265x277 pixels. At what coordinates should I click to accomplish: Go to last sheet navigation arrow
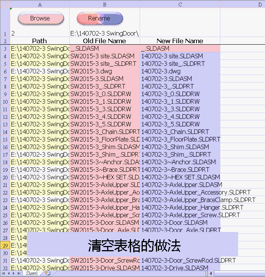click(x=19, y=273)
